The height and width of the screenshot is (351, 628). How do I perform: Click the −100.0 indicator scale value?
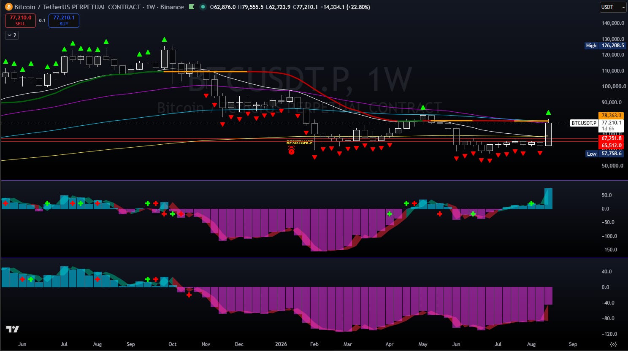click(608, 236)
